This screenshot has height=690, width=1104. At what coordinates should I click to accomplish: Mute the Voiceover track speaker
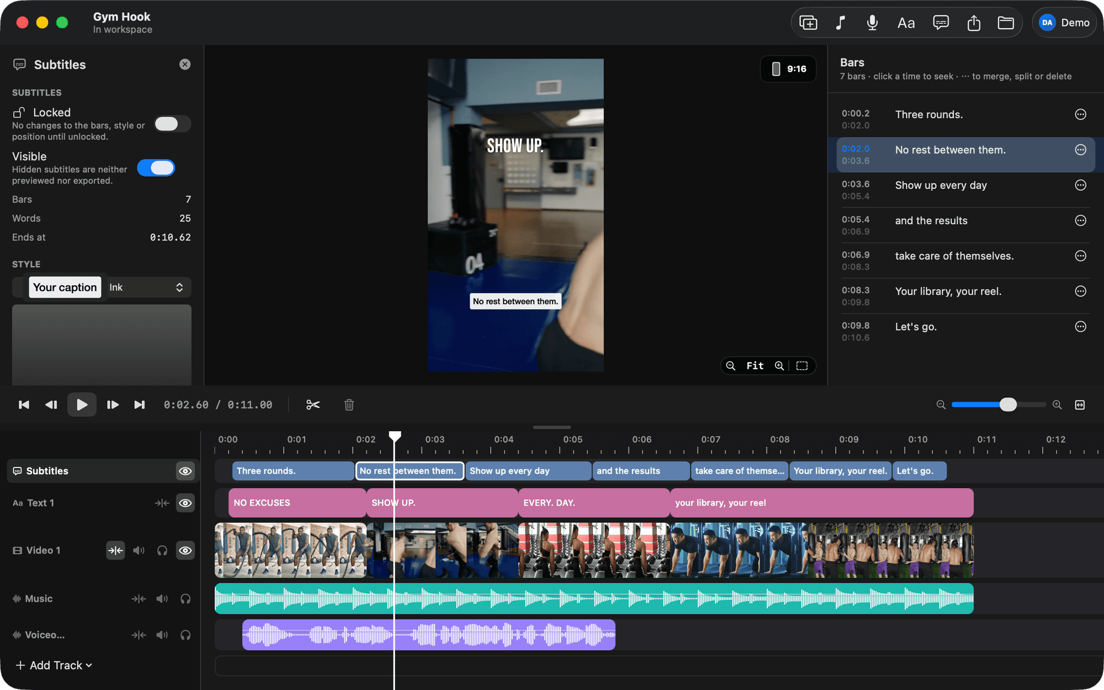(162, 635)
